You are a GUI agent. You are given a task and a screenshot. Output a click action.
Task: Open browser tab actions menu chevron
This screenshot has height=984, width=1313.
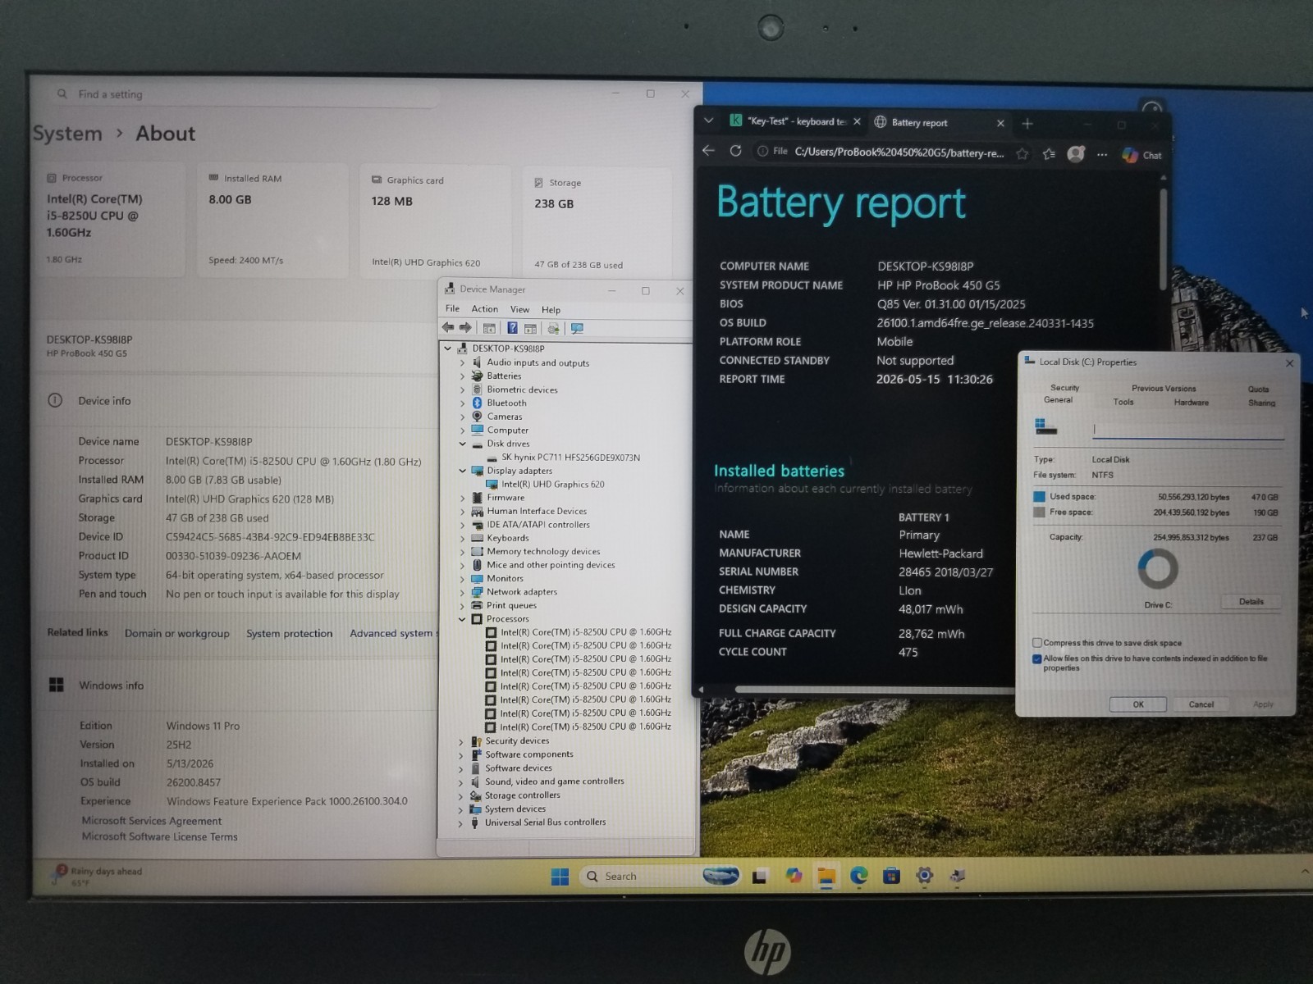point(708,121)
